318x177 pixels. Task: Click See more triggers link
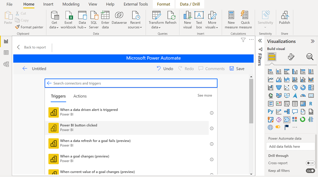coord(205,95)
